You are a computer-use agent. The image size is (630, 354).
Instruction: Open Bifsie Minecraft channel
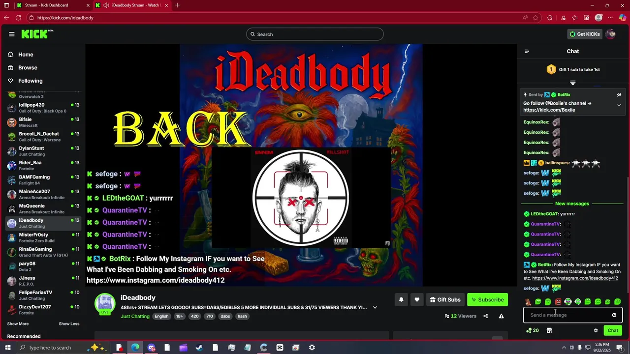[43, 122]
